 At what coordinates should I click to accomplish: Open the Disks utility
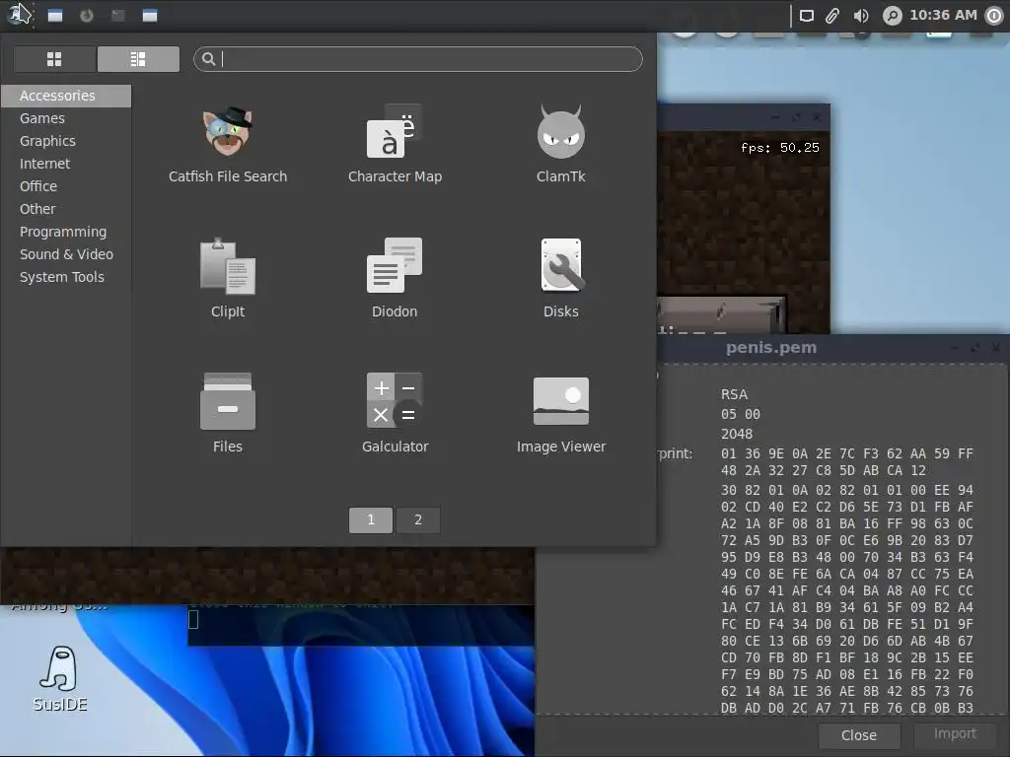(561, 279)
